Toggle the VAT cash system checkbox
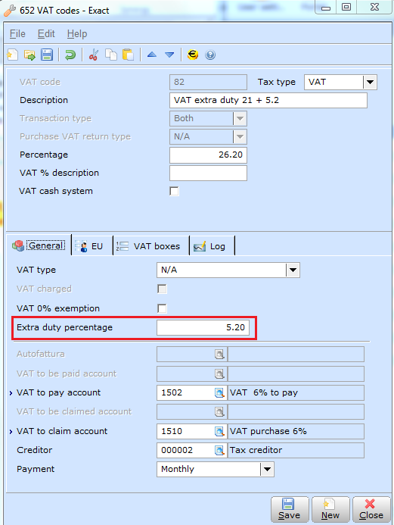The height and width of the screenshot is (525, 394). [174, 191]
